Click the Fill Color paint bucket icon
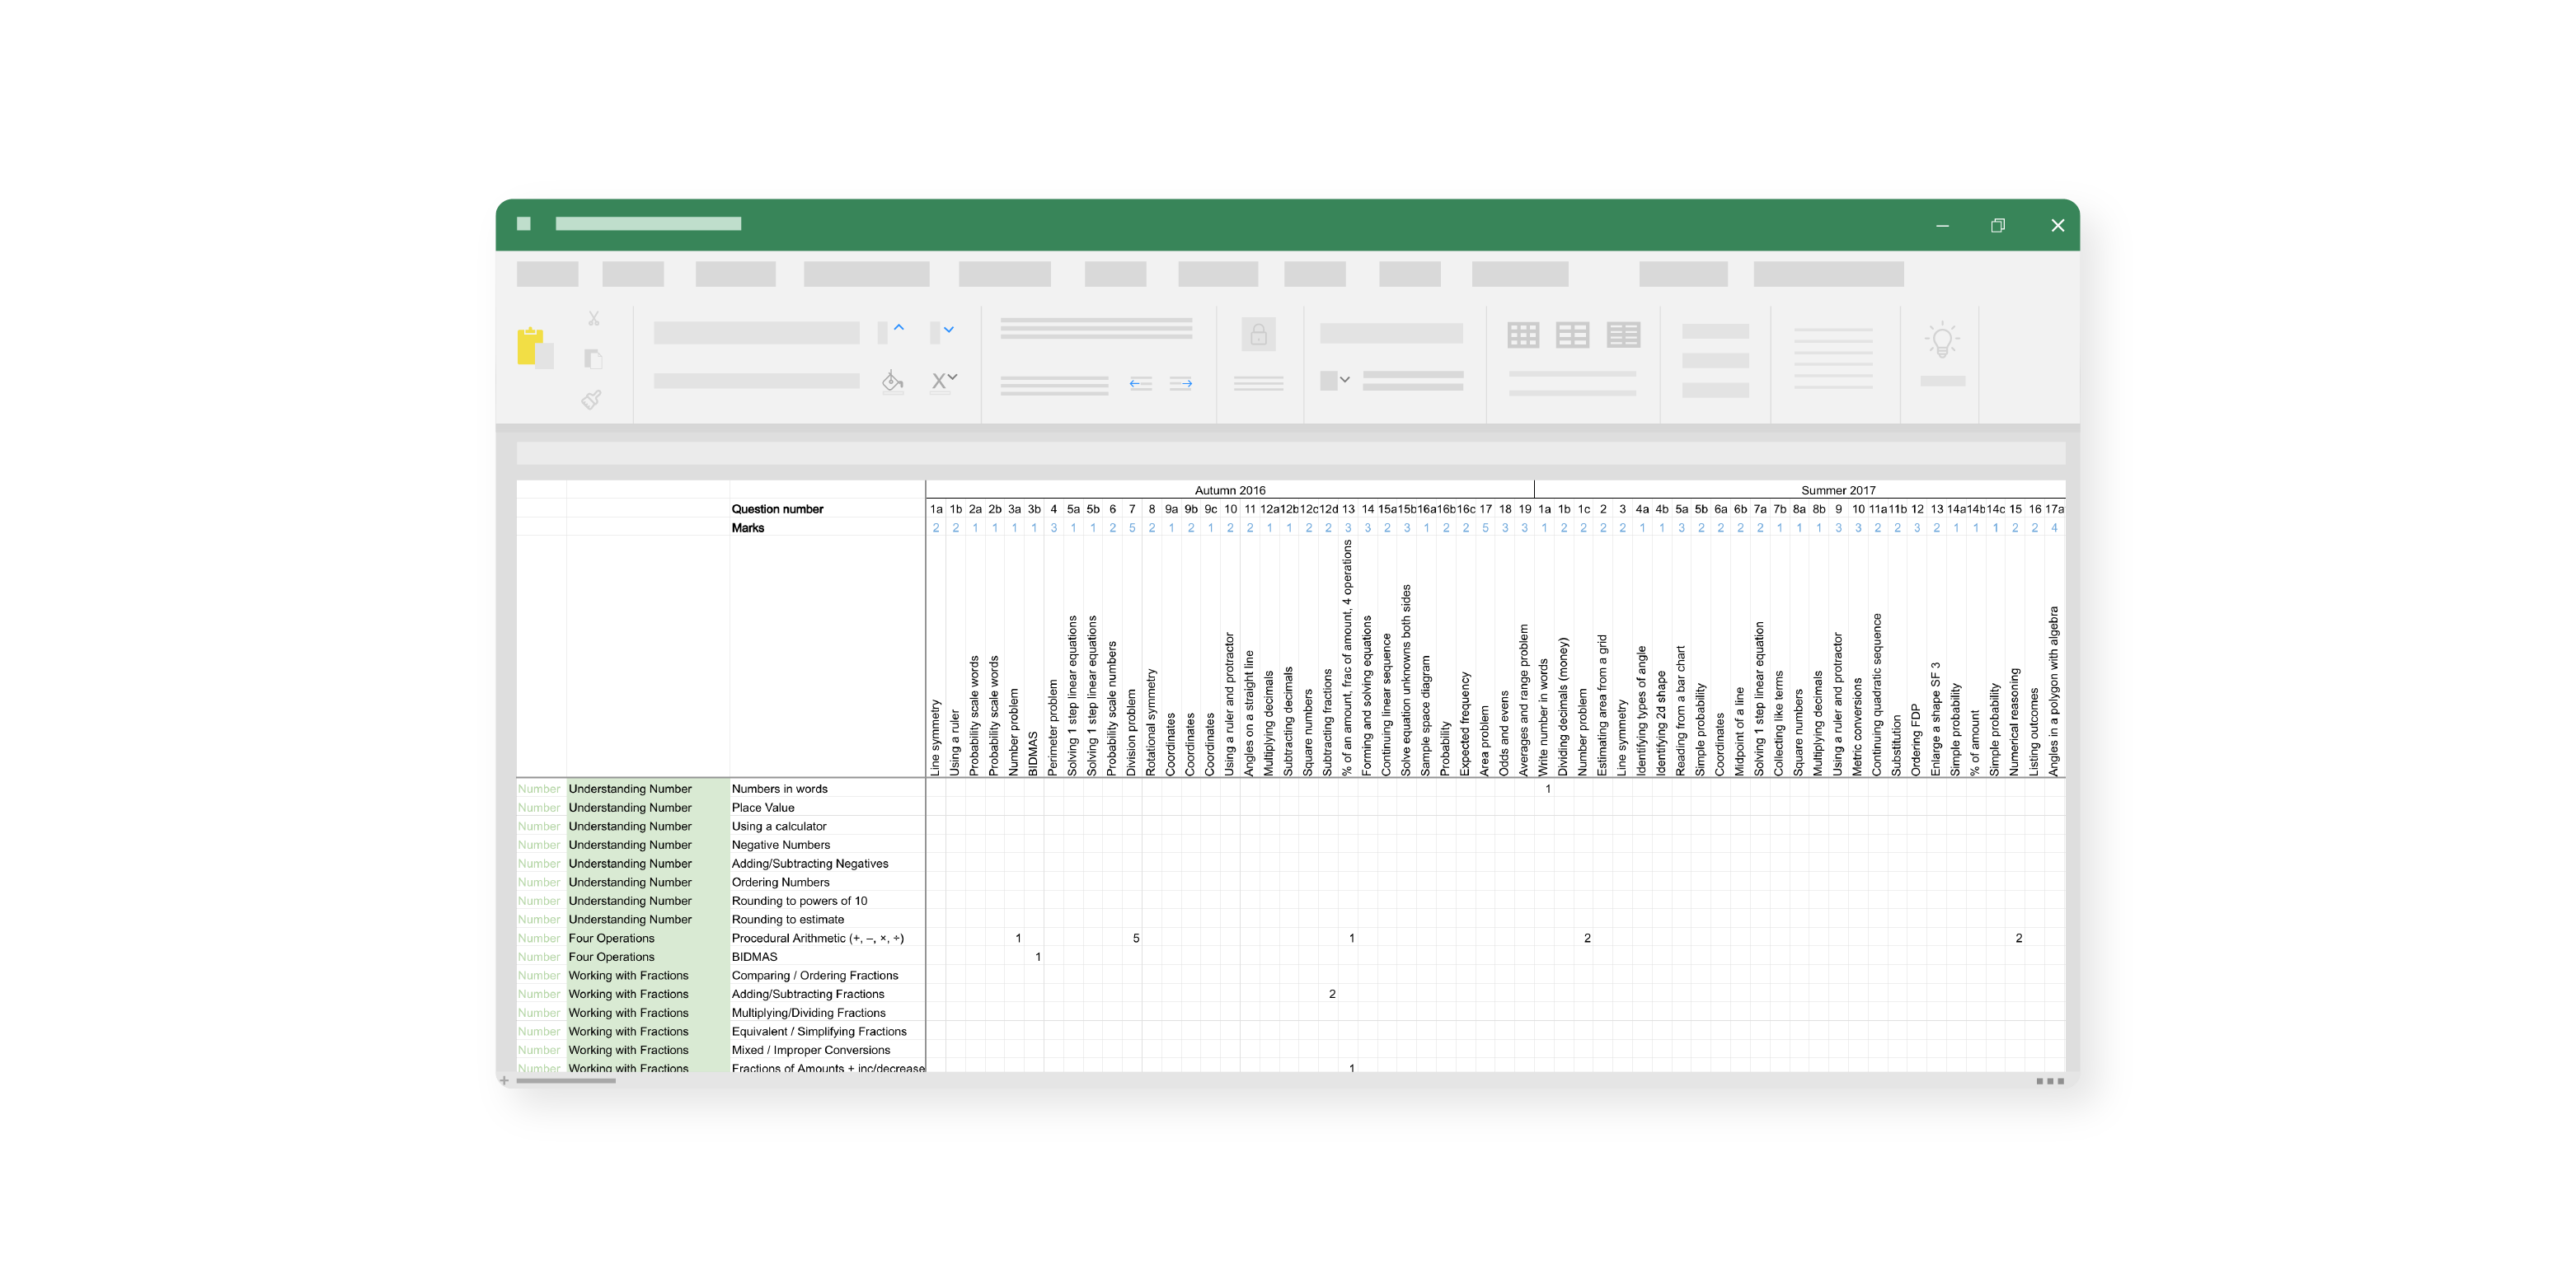 click(892, 382)
